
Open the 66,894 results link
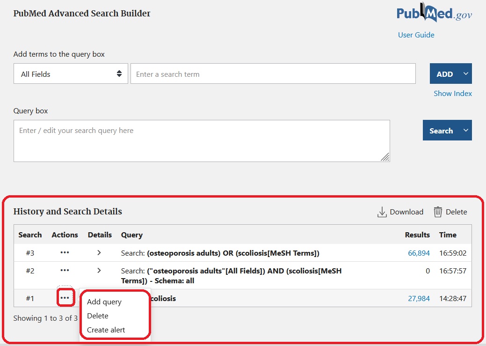pyautogui.click(x=419, y=253)
